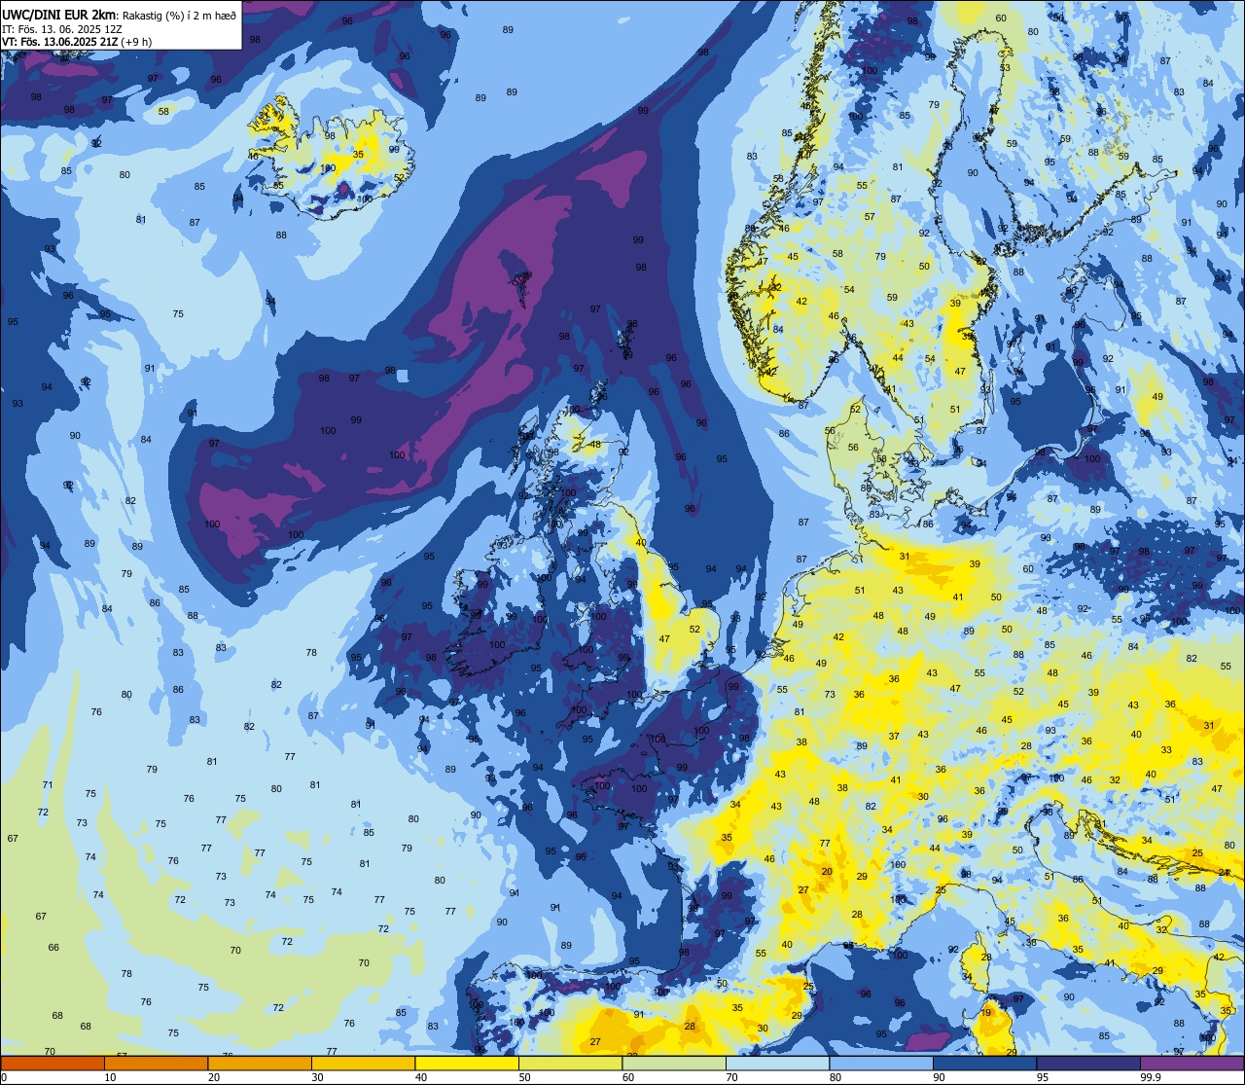The width and height of the screenshot is (1245, 1085).
Task: Click the legend swatch between 50 and 60
Action: (x=570, y=1063)
